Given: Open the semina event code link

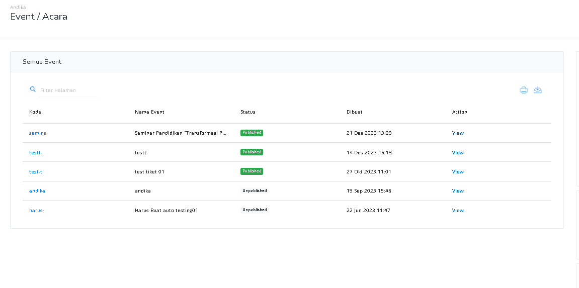Looking at the screenshot, I should (38, 133).
